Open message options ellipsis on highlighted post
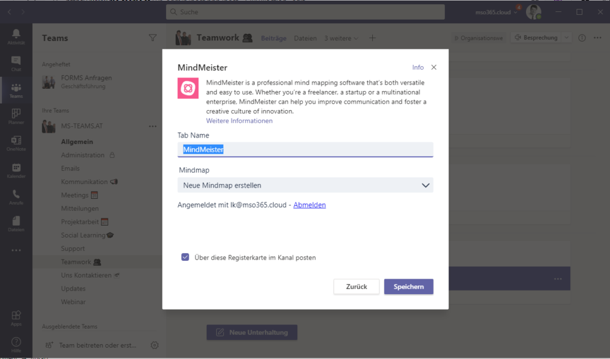610x359 pixels. point(558,279)
